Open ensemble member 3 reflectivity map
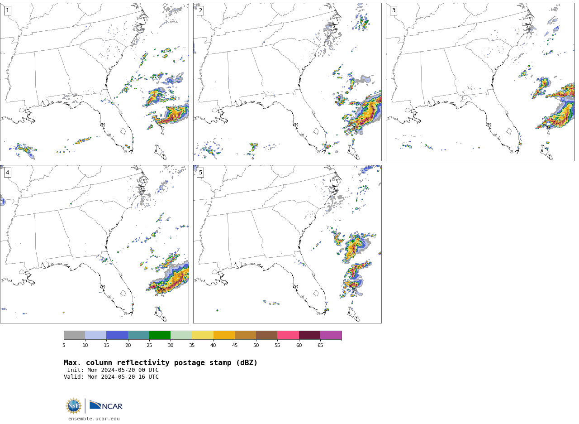This screenshot has height=424, width=579. pos(480,82)
